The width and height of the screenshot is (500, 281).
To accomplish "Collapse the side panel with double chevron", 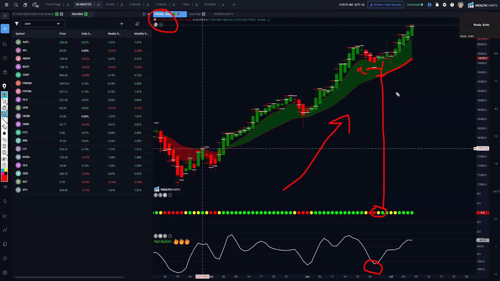I will 5,16.
